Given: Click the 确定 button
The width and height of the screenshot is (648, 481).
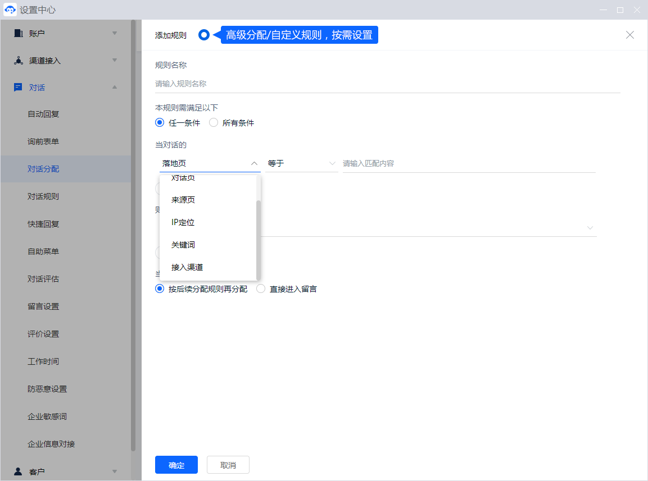Looking at the screenshot, I should click(x=176, y=465).
